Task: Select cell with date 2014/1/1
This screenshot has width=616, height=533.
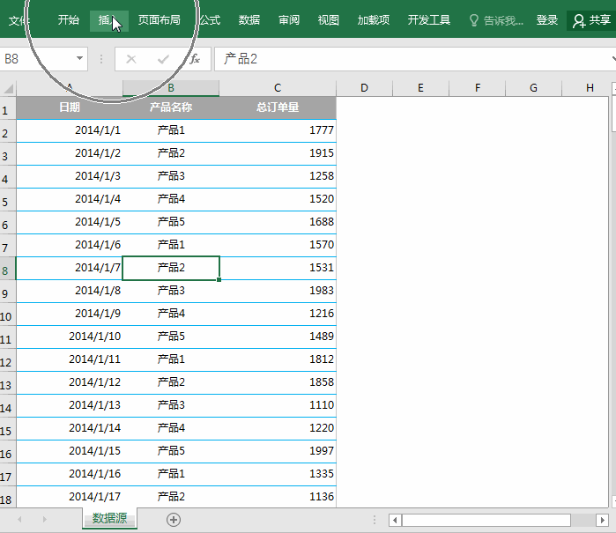Action: pyautogui.click(x=70, y=130)
